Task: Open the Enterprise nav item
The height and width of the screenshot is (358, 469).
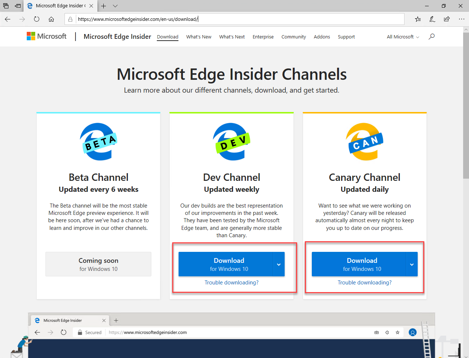Action: 263,37
